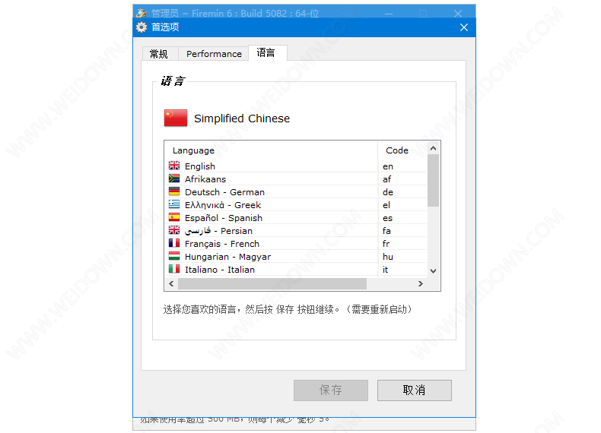This screenshot has width=601, height=433.
Task: Click the French flag icon
Action: [x=174, y=243]
